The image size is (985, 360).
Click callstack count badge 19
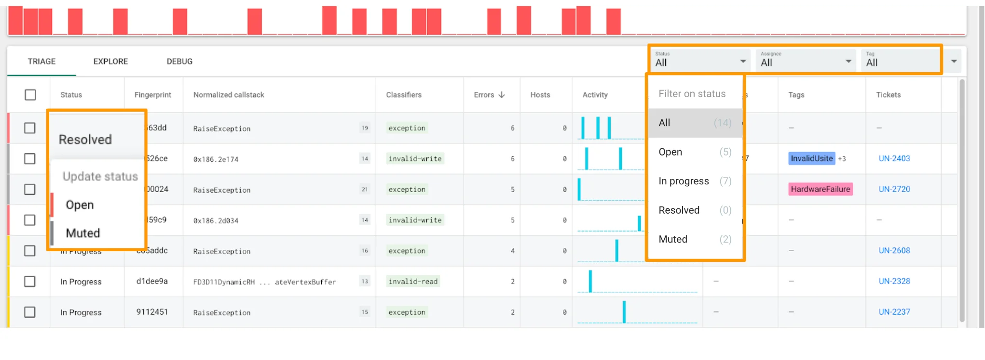[365, 128]
